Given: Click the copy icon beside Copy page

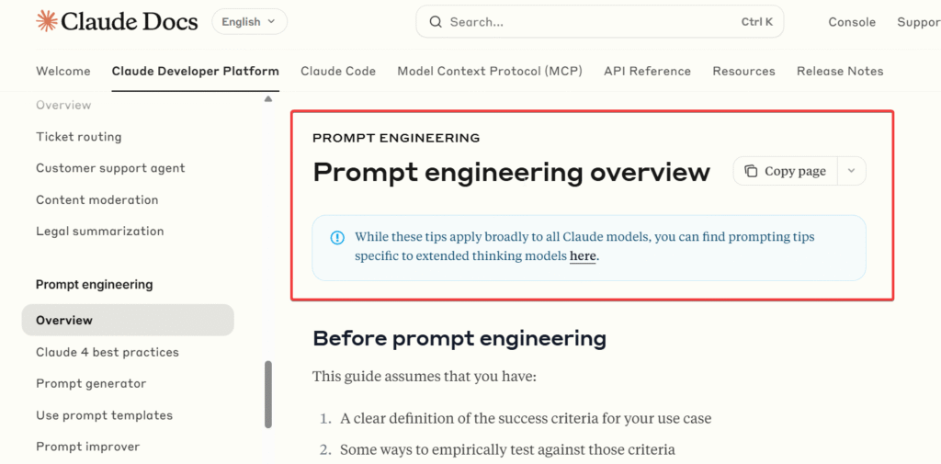Looking at the screenshot, I should pyautogui.click(x=751, y=171).
